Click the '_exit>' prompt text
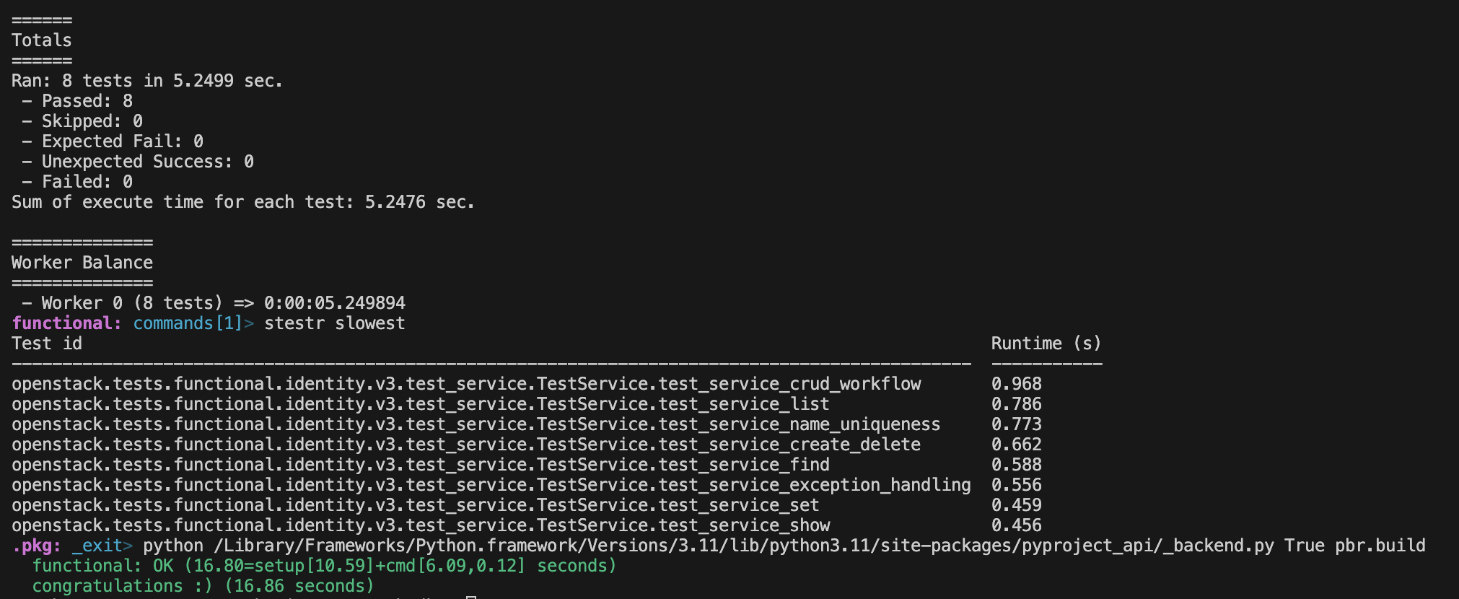 tap(102, 546)
